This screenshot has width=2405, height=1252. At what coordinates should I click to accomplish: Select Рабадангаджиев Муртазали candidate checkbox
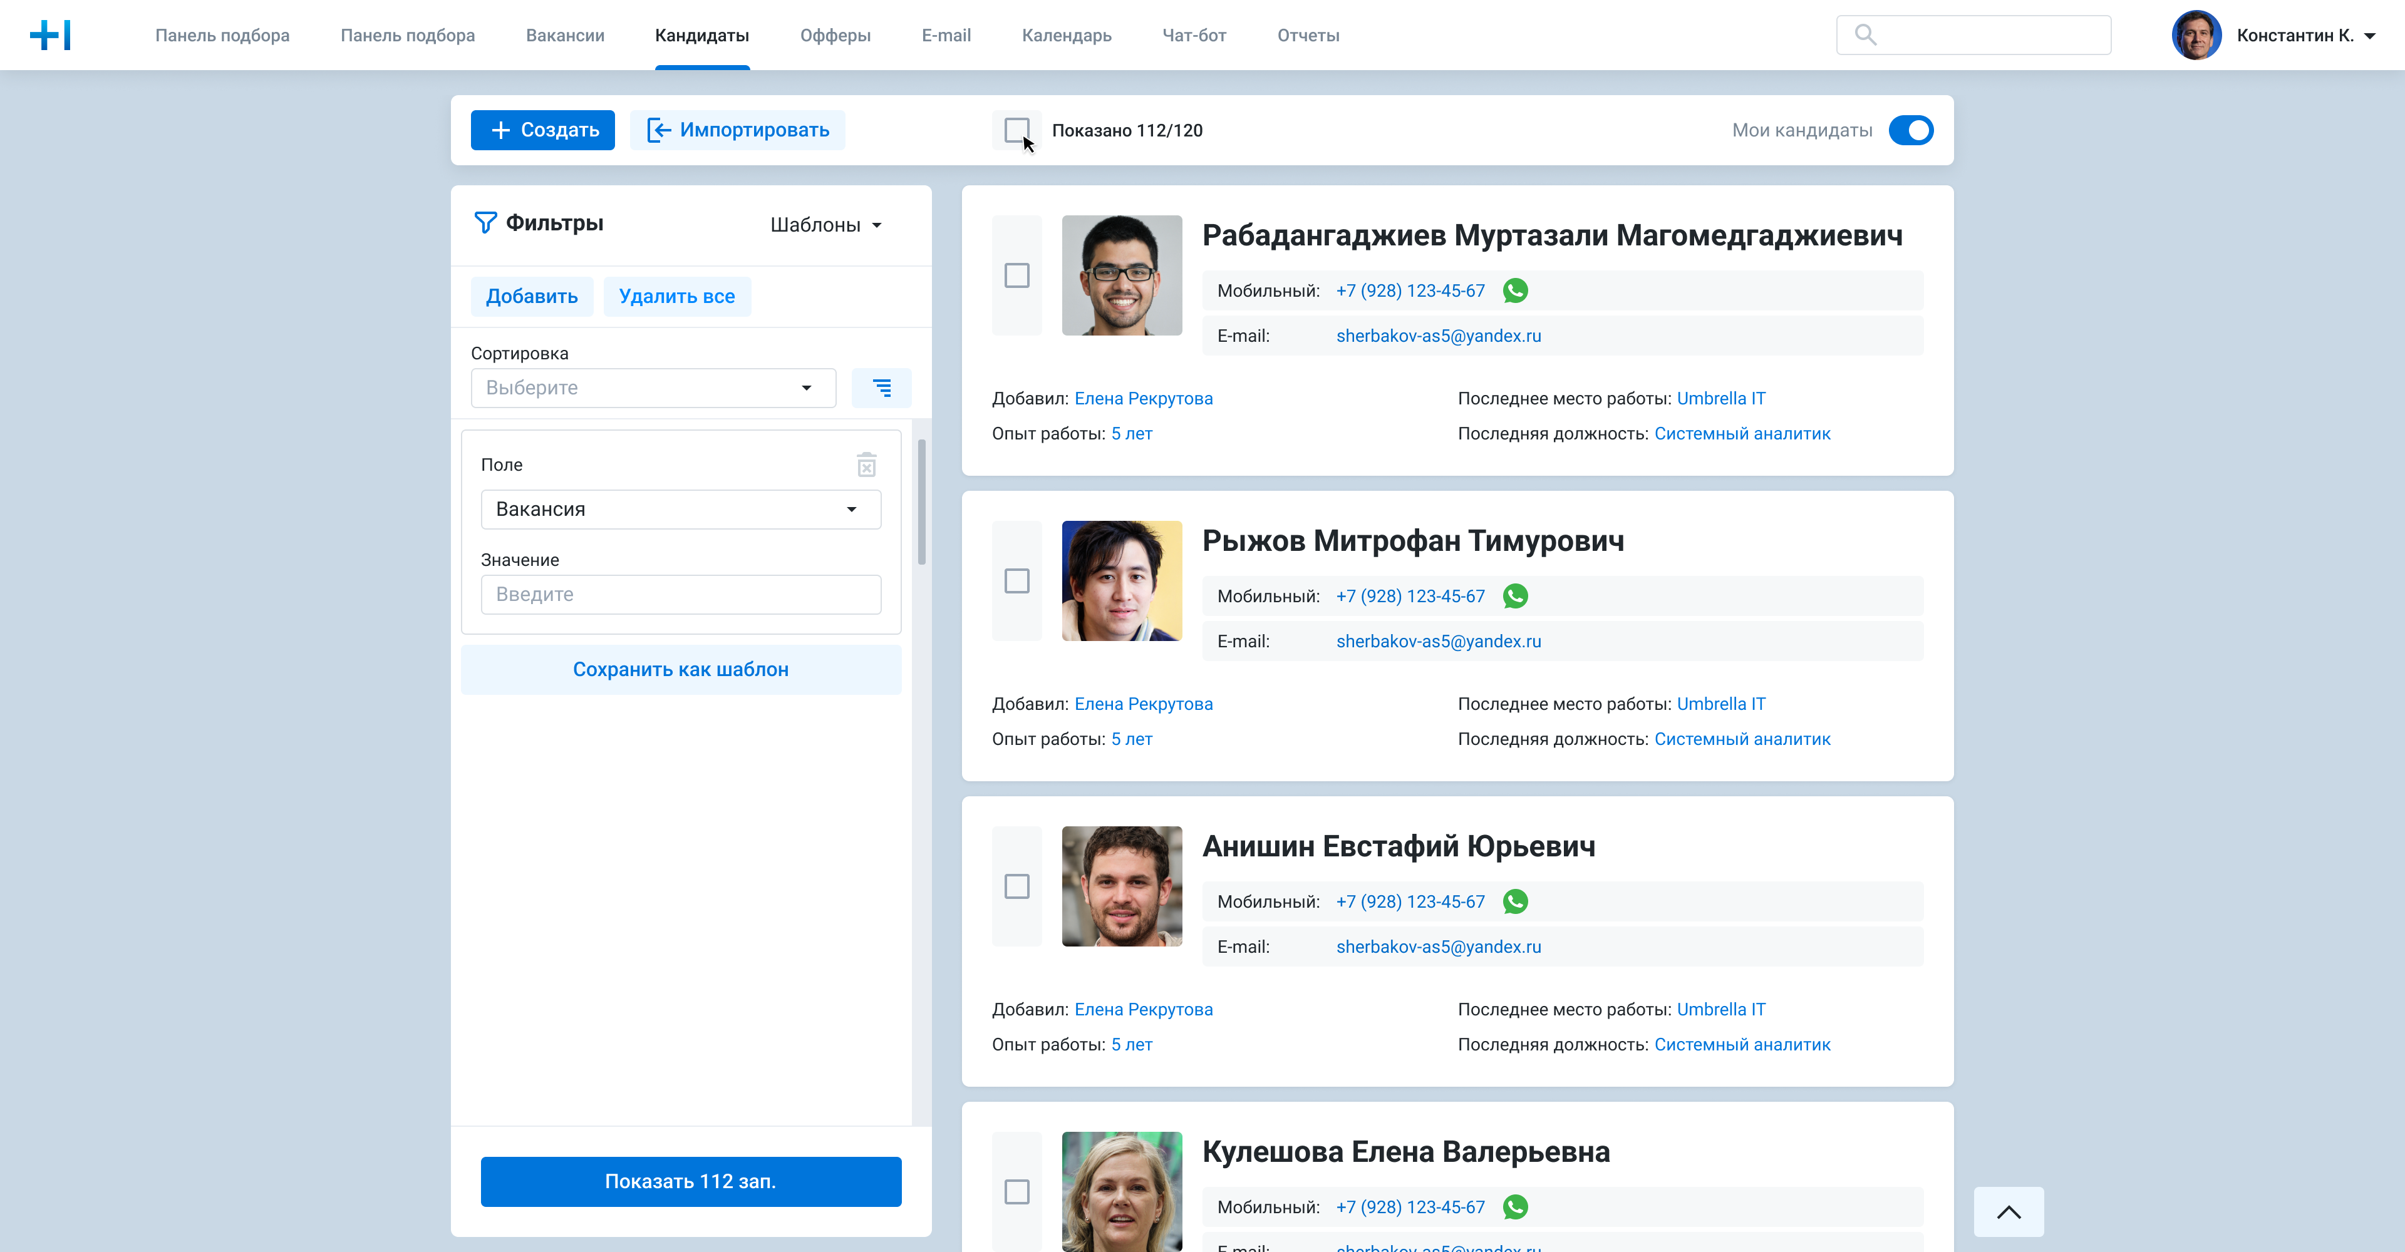point(1016,275)
